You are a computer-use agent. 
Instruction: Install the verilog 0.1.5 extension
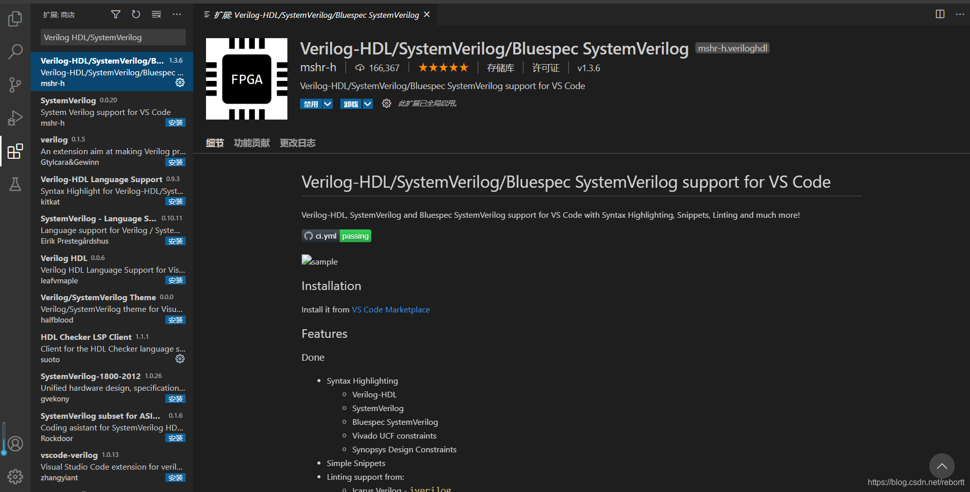pos(175,162)
